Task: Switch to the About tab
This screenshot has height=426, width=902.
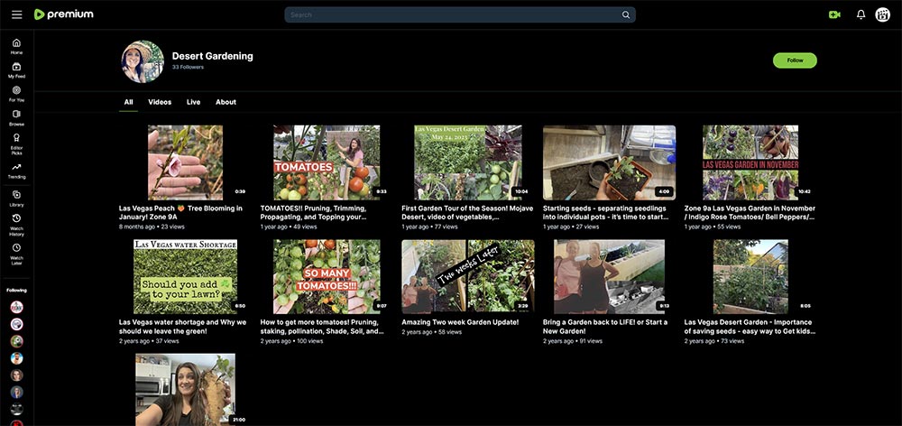Action: (x=225, y=102)
